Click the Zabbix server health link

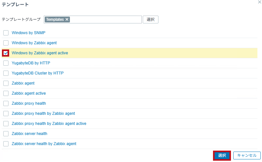click(29, 134)
